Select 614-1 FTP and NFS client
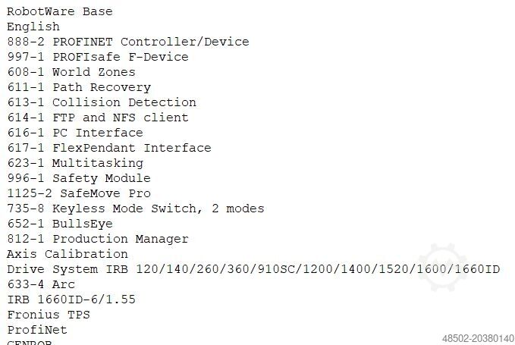This screenshot has width=515, height=345. tap(98, 118)
